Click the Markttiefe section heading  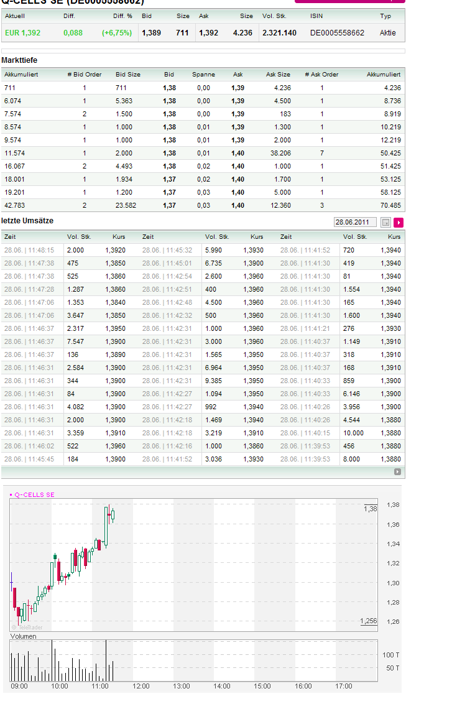[19, 60]
